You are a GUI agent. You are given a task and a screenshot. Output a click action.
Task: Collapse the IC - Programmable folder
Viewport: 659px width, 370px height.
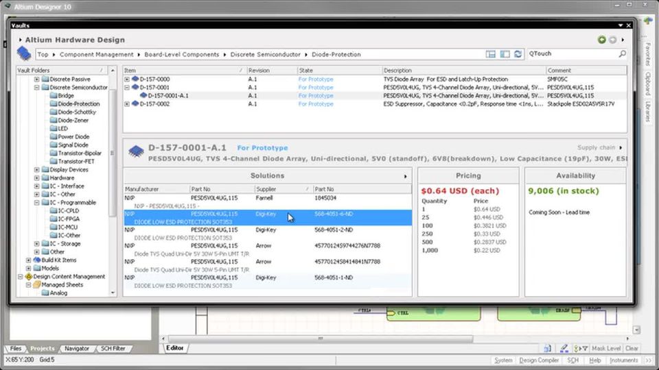pyautogui.click(x=36, y=202)
